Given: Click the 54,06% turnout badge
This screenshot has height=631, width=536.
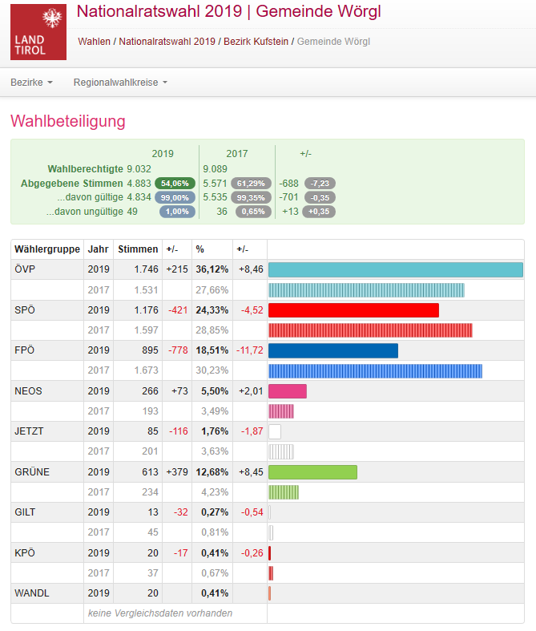Looking at the screenshot, I should 175,184.
